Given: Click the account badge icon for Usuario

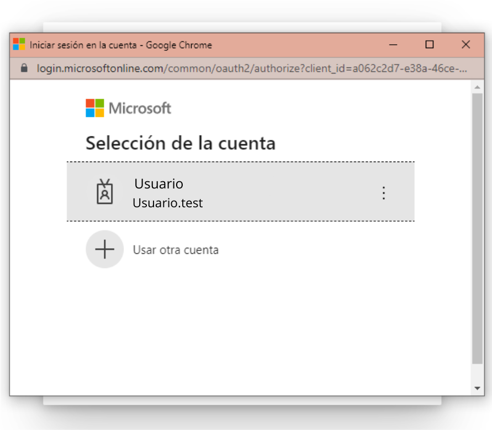Looking at the screenshot, I should click(x=104, y=192).
